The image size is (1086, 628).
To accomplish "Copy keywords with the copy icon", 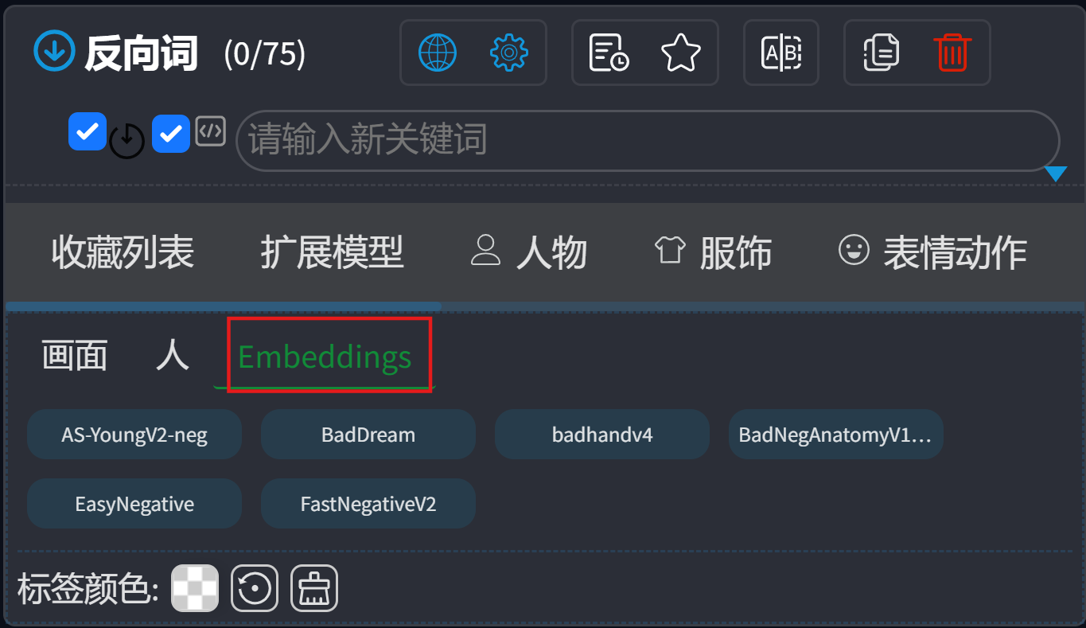I will pyautogui.click(x=881, y=53).
